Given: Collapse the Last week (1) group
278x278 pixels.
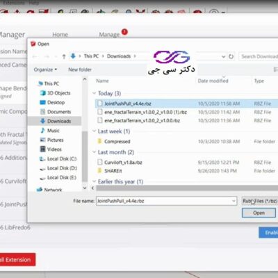Looking at the screenshot, I should point(94,131).
